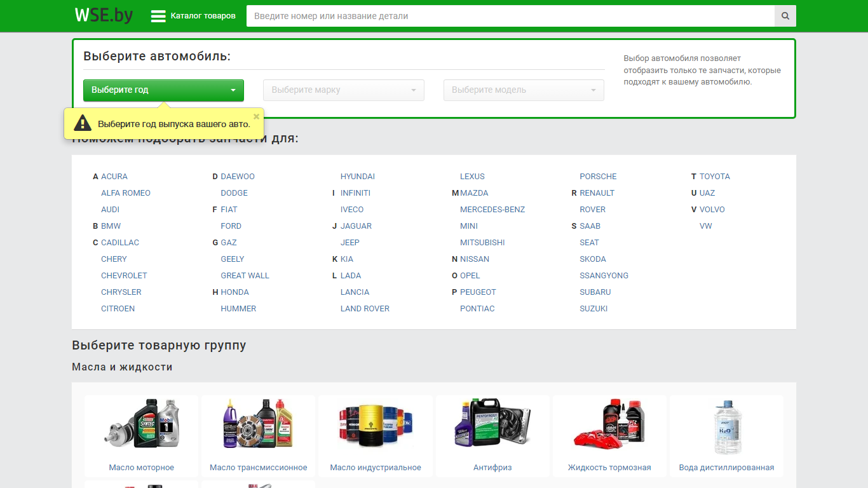Open the ALFA ROMEO brand link

[x=126, y=193]
